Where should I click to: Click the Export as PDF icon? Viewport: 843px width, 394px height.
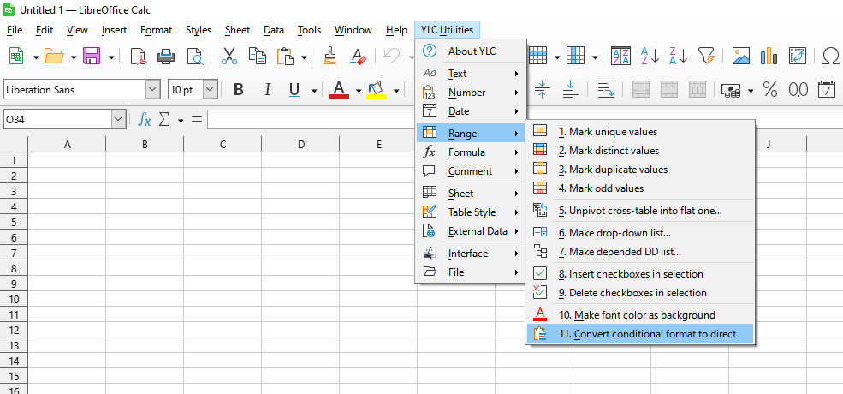coord(138,57)
